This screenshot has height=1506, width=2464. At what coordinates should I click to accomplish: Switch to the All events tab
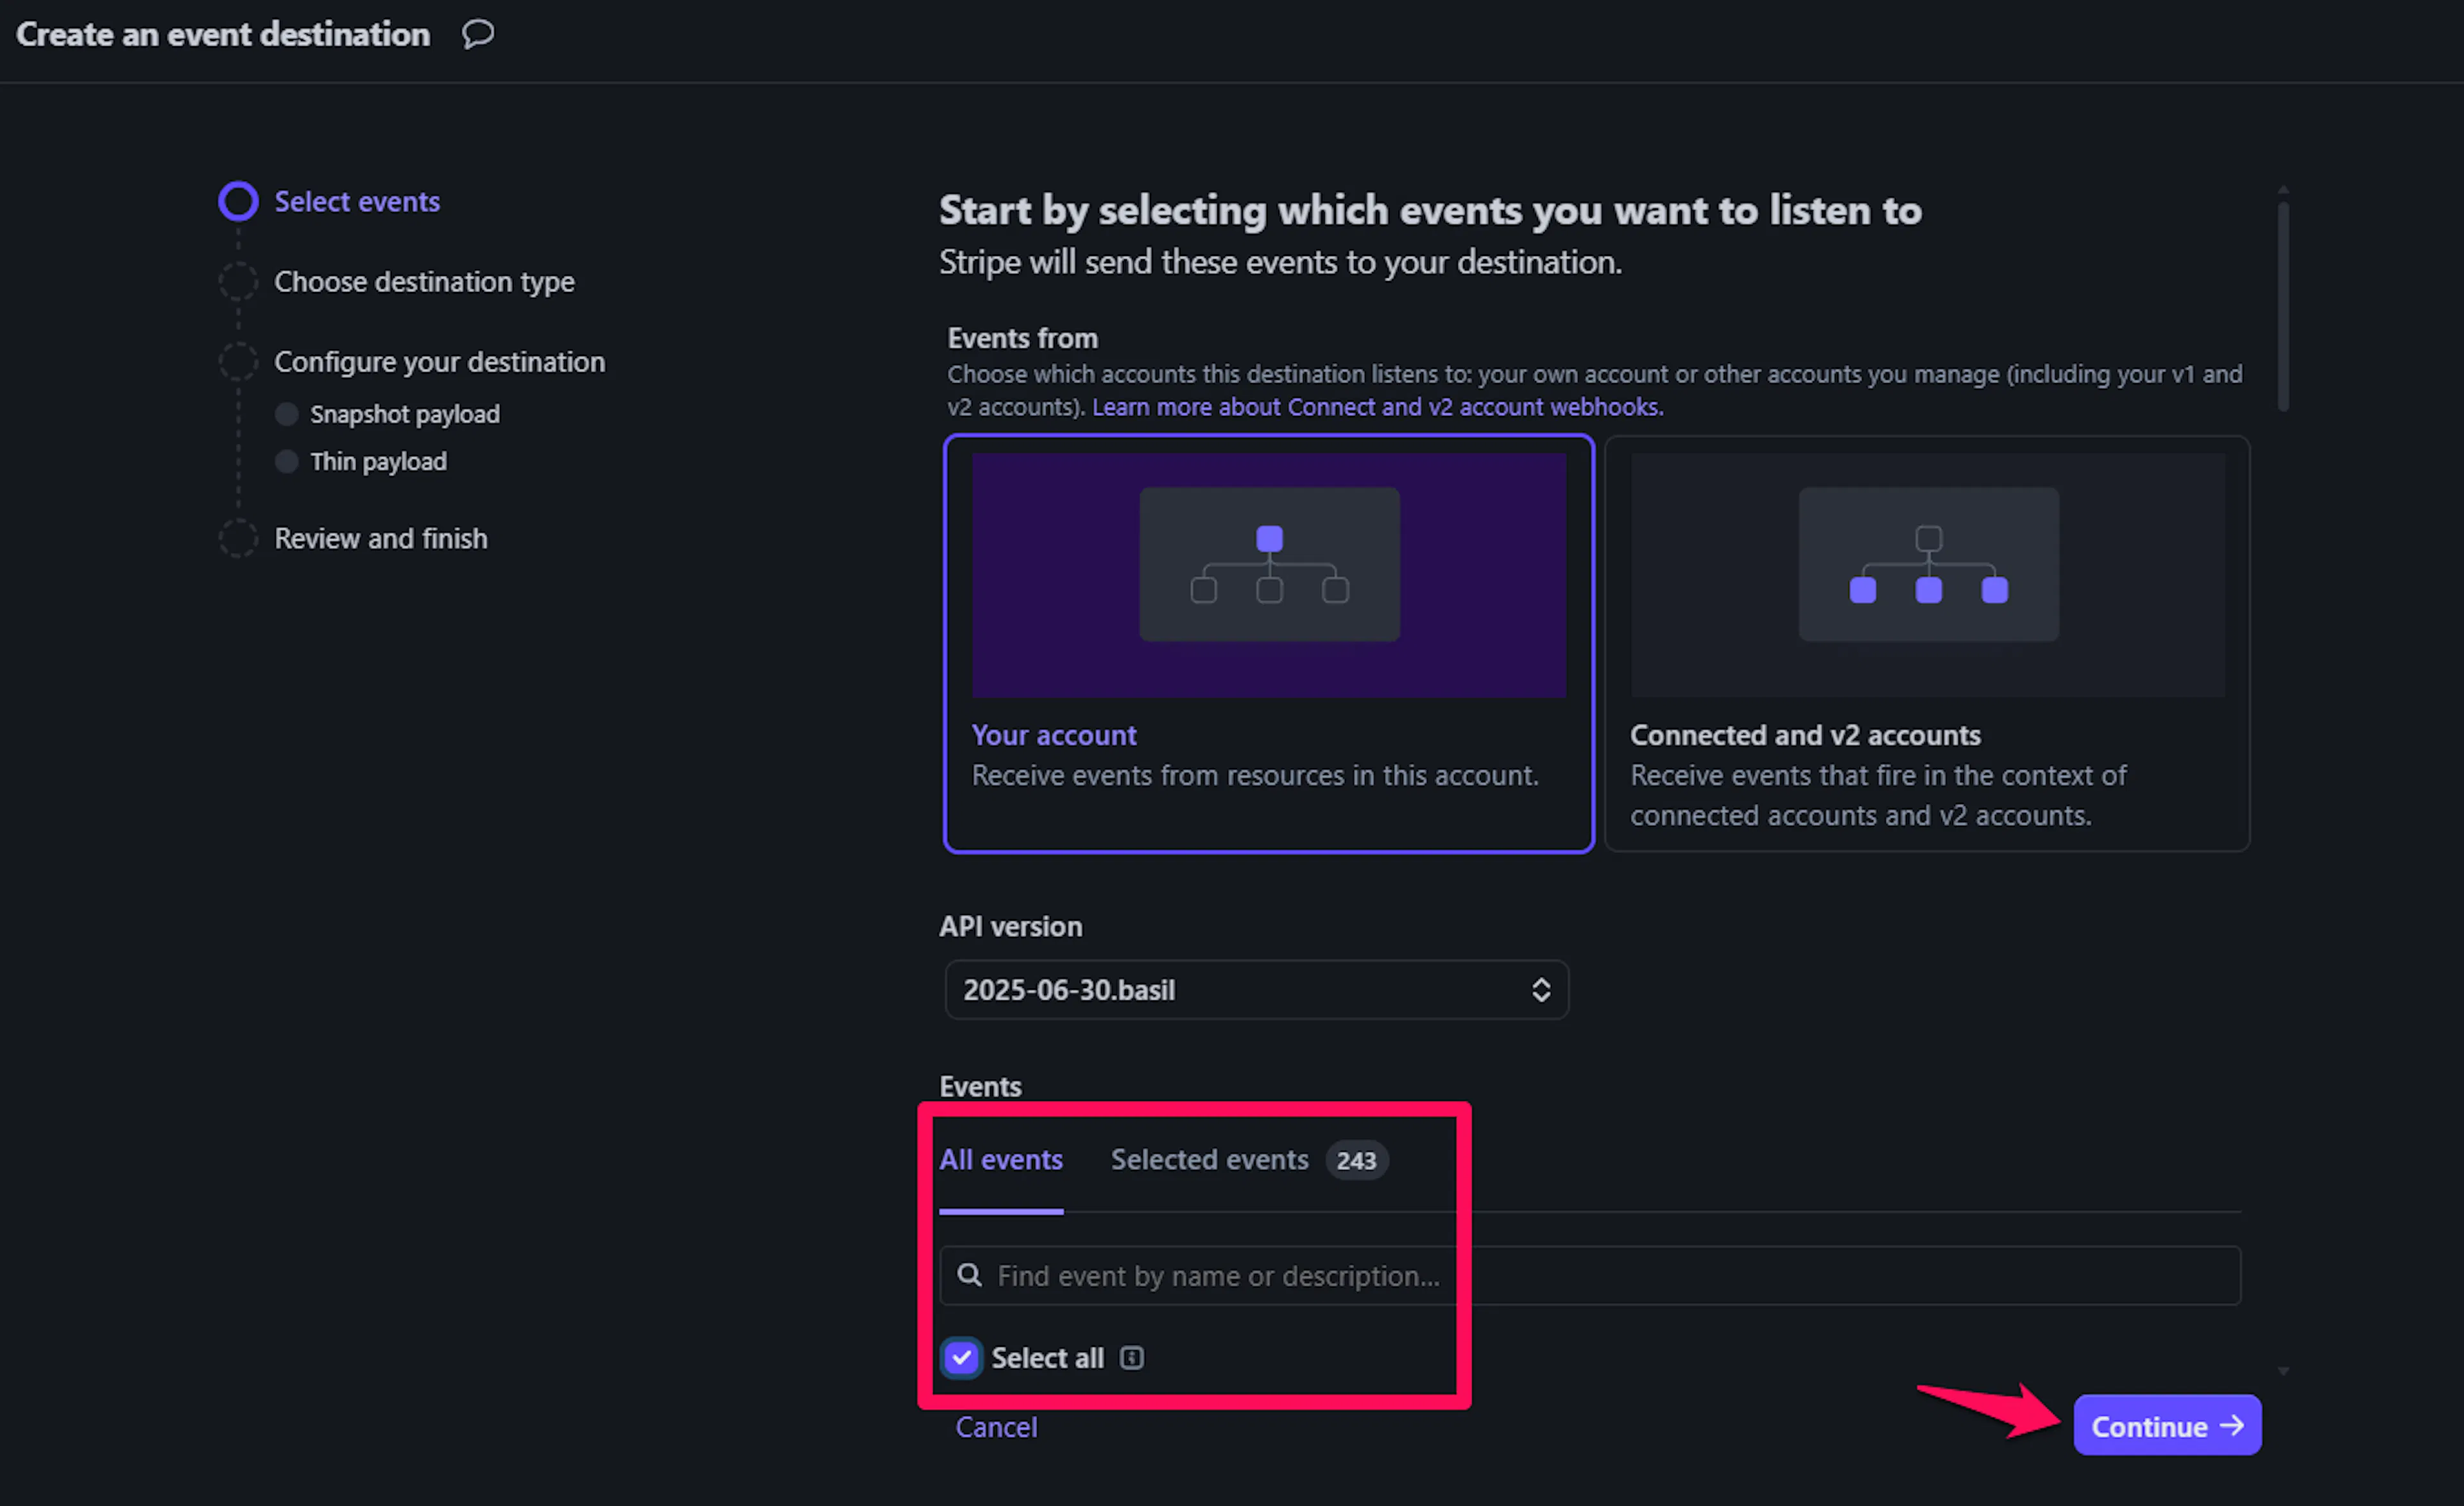tap(1000, 1159)
